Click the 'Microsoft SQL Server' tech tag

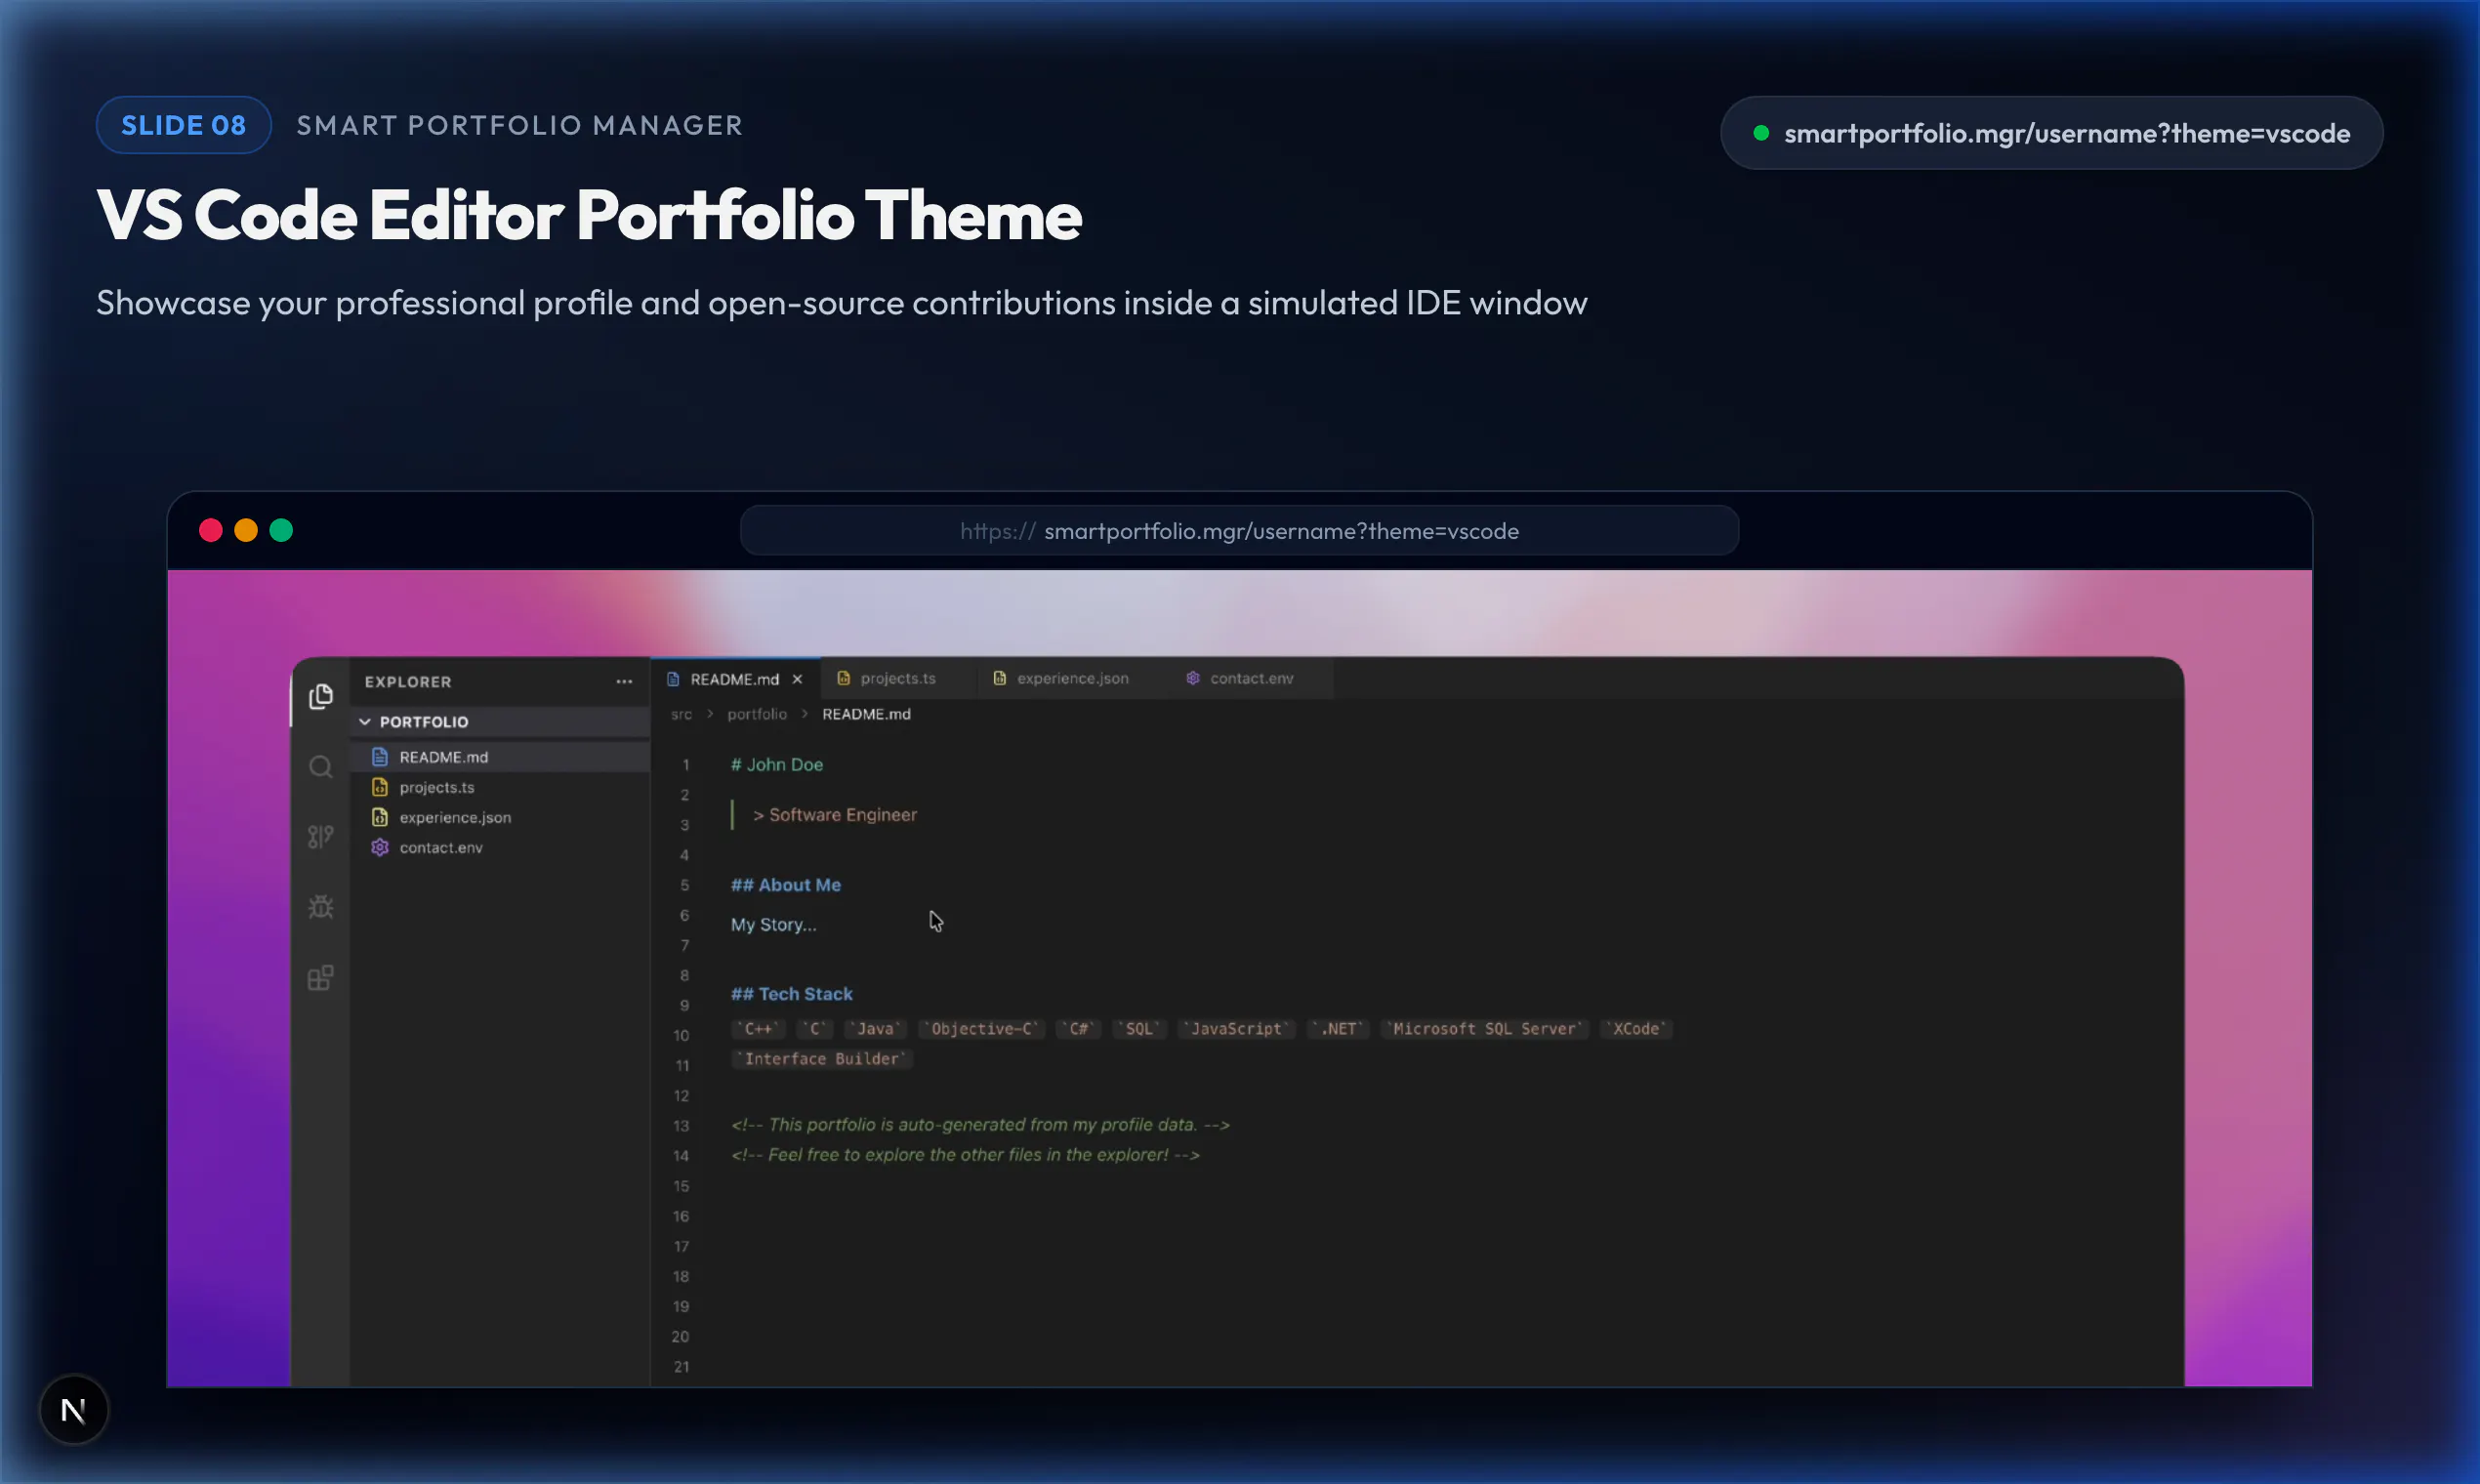point(1484,1029)
